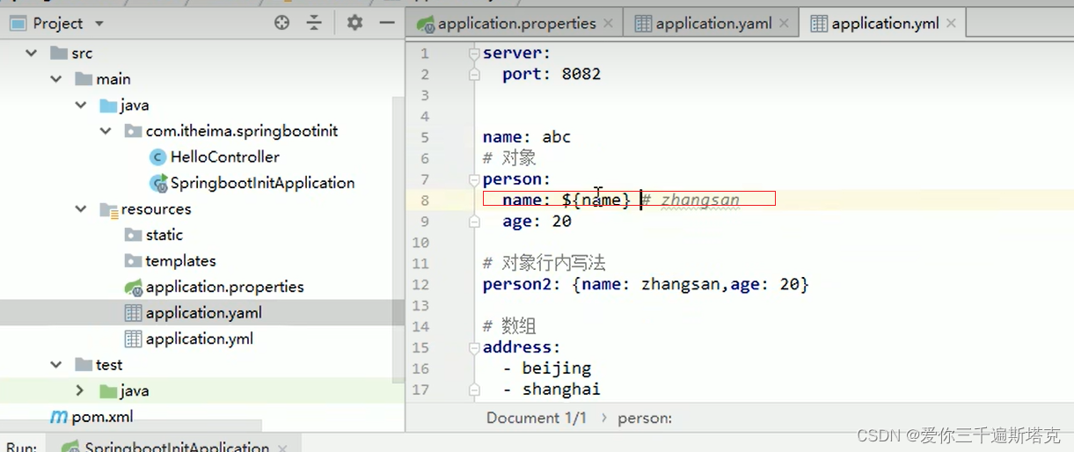Image resolution: width=1074 pixels, height=452 pixels.
Task: Click the locate/scroll-from-source target icon
Action: click(x=281, y=24)
